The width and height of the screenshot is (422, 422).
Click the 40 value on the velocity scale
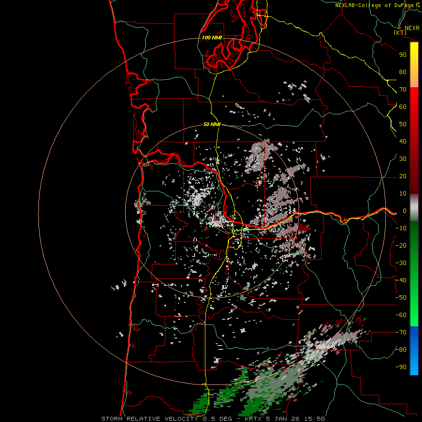tap(403, 142)
